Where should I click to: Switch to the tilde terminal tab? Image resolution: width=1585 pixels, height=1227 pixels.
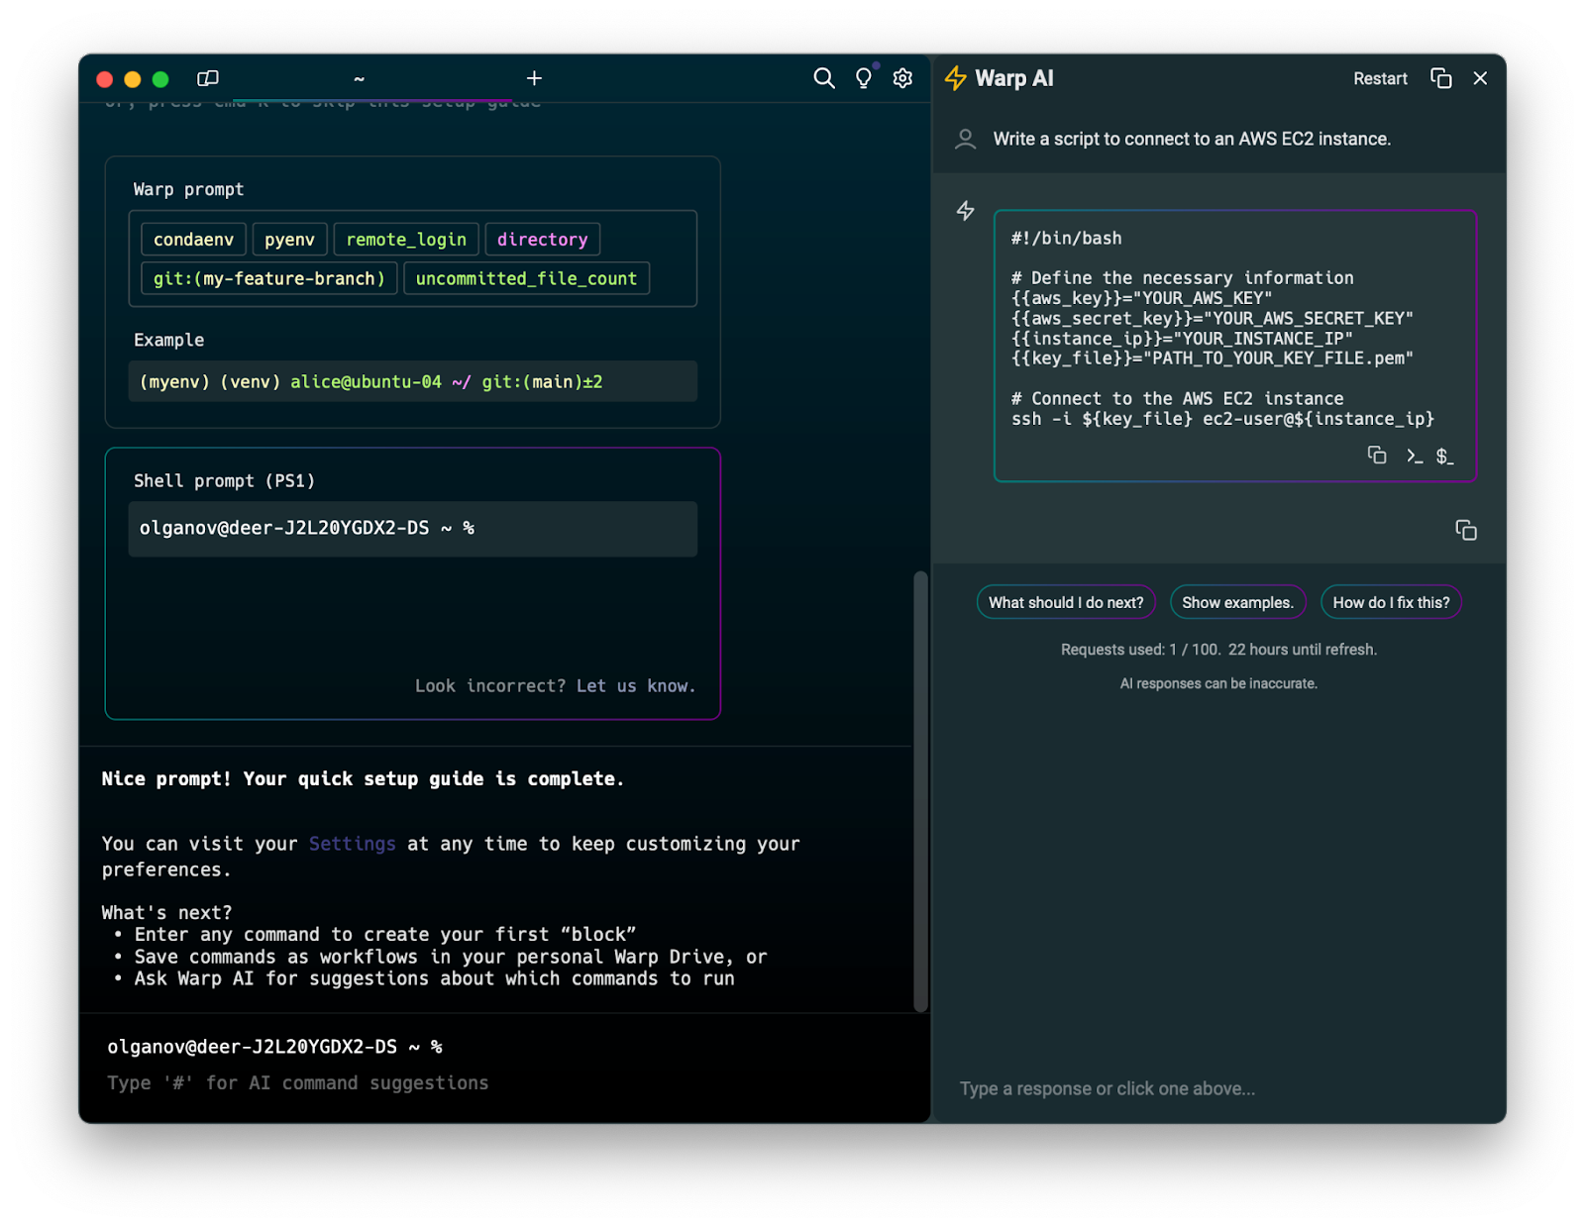[359, 78]
